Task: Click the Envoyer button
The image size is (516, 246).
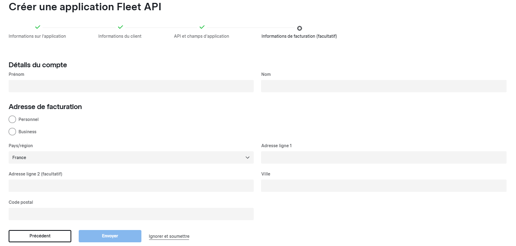Action: [110, 236]
